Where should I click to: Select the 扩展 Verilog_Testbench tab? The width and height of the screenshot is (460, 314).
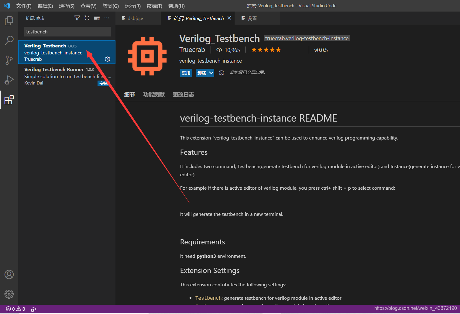coord(198,18)
